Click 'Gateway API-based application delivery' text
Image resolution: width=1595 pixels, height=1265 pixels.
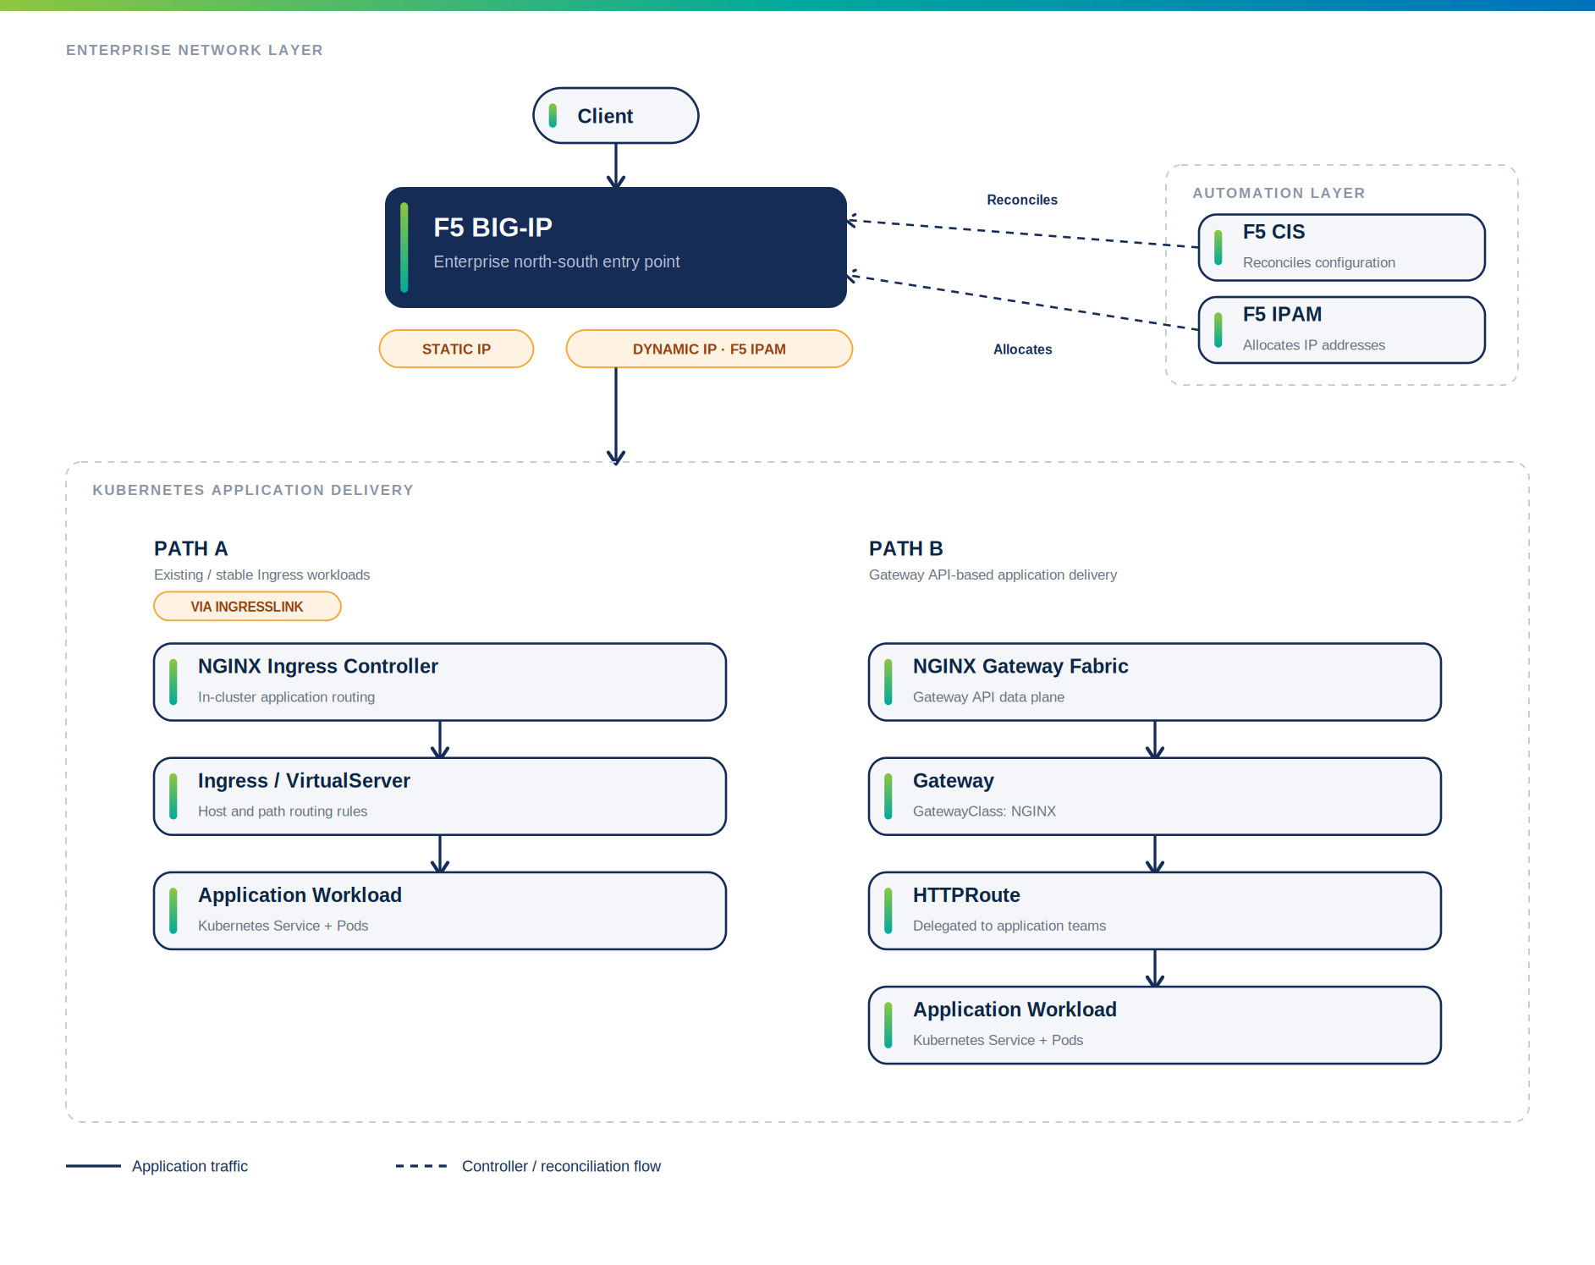coord(993,575)
